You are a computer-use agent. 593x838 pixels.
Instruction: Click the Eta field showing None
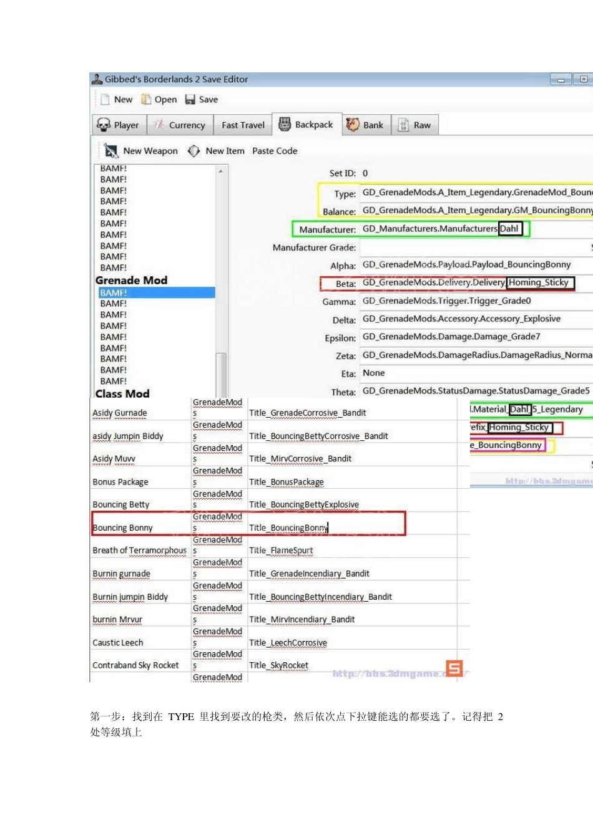click(474, 373)
